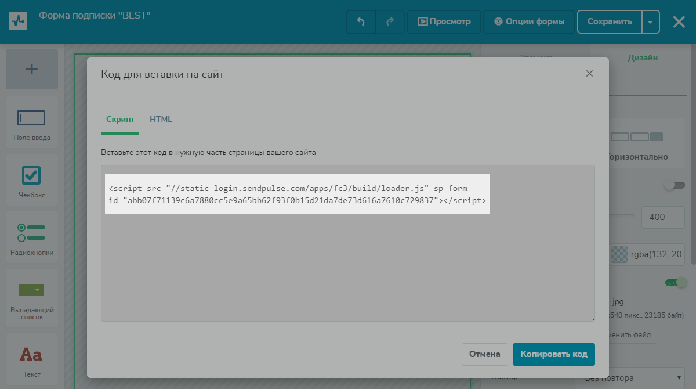Click the SendPulse logo icon
Viewport: 696px width, 389px height.
18,21
